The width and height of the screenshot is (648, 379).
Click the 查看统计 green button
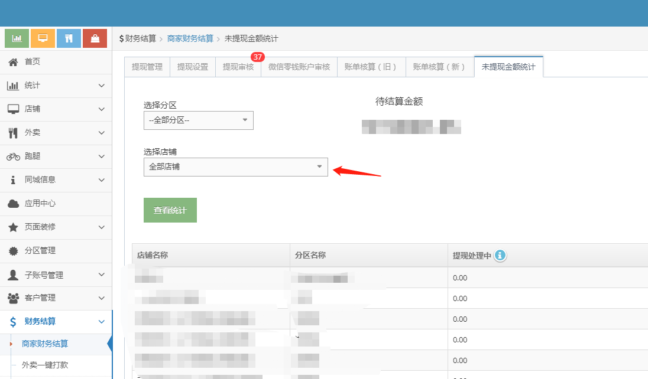(x=170, y=210)
